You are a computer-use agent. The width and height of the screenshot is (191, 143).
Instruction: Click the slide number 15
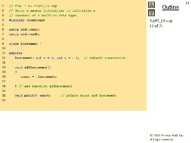tap(187, 3)
